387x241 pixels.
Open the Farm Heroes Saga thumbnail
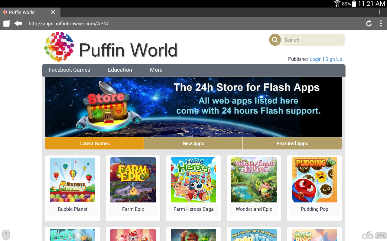(193, 180)
